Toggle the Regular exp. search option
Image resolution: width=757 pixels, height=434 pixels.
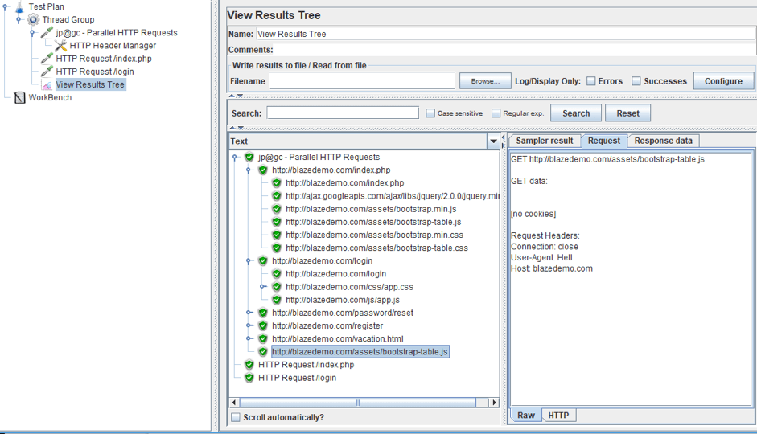coord(496,113)
